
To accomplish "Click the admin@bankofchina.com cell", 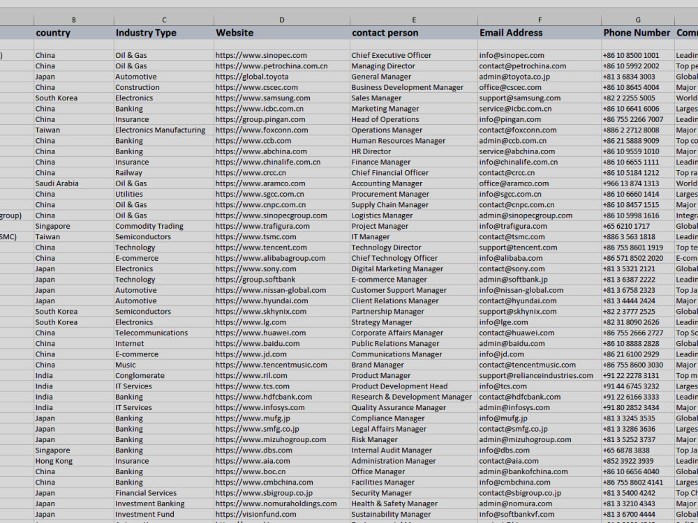I will (x=540, y=471).
